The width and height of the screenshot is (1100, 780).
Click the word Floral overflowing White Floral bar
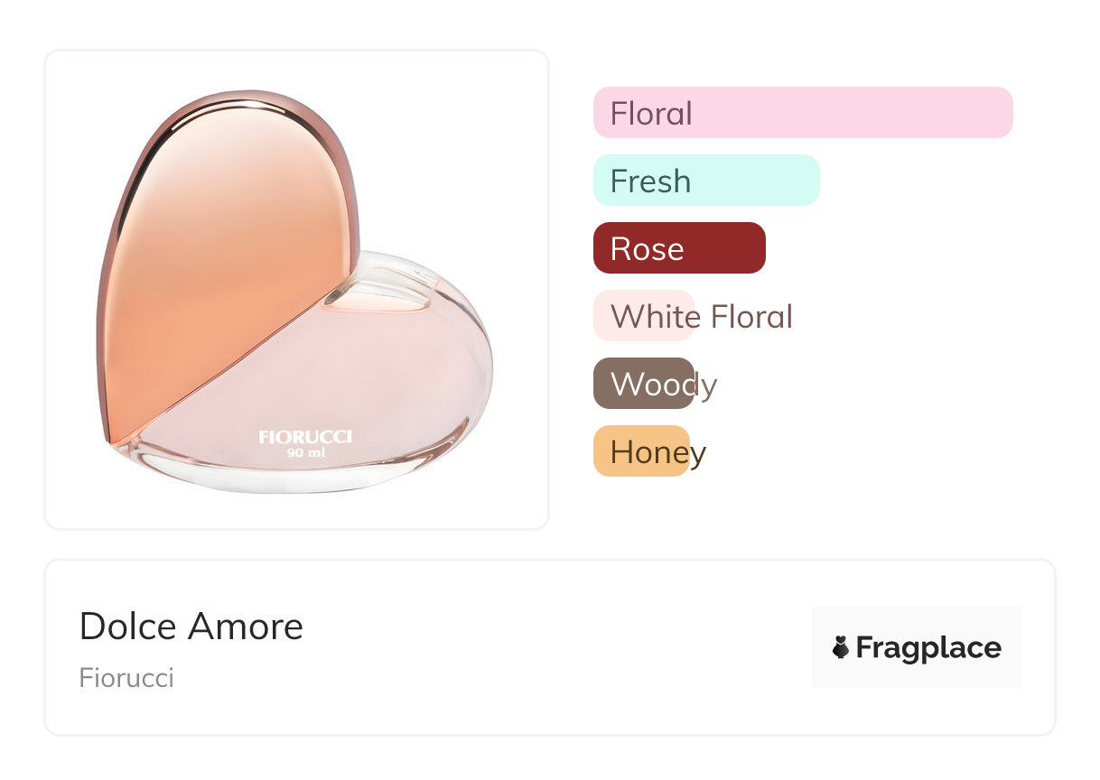click(751, 317)
